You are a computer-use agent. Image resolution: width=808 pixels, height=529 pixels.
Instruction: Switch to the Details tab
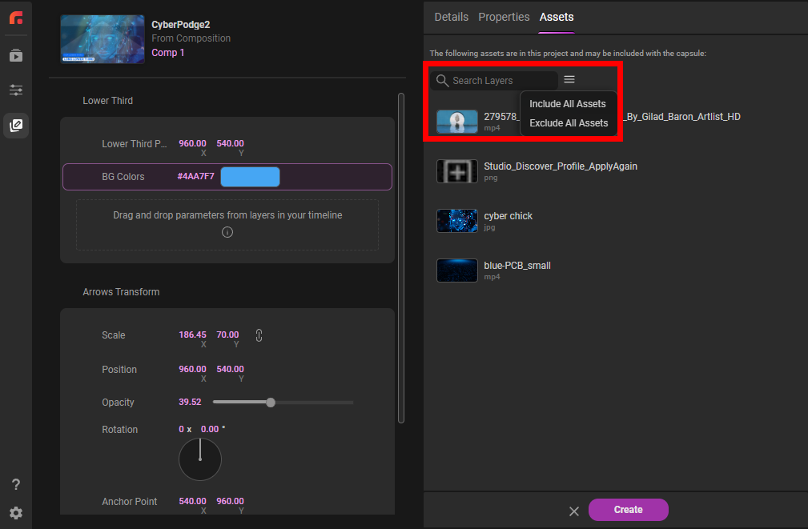click(x=451, y=17)
